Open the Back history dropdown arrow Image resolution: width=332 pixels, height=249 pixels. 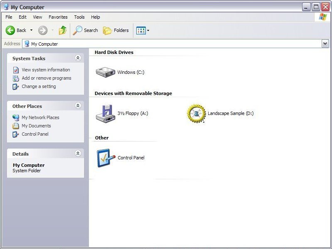(x=31, y=30)
